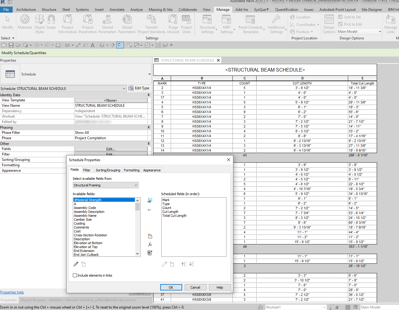399x310 pixels.
Task: Click the Modify tool in ribbon
Action: [8, 23]
